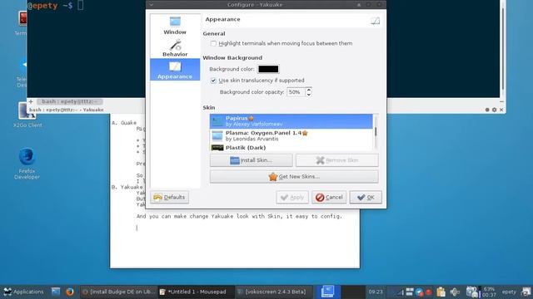Screen dimensions: 533x299
Task: Open the clipboard manager tray icon
Action: 441,292
